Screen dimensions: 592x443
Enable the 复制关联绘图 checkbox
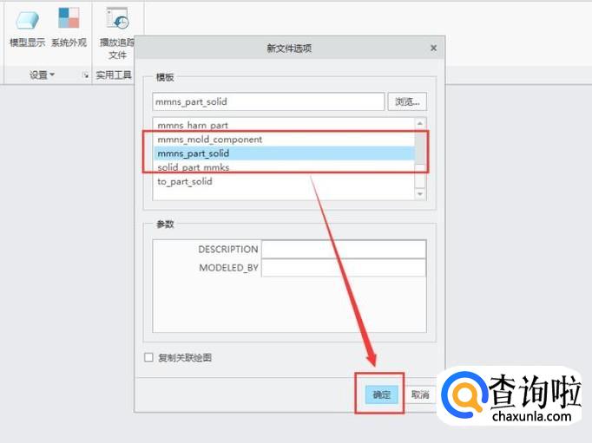click(x=148, y=357)
